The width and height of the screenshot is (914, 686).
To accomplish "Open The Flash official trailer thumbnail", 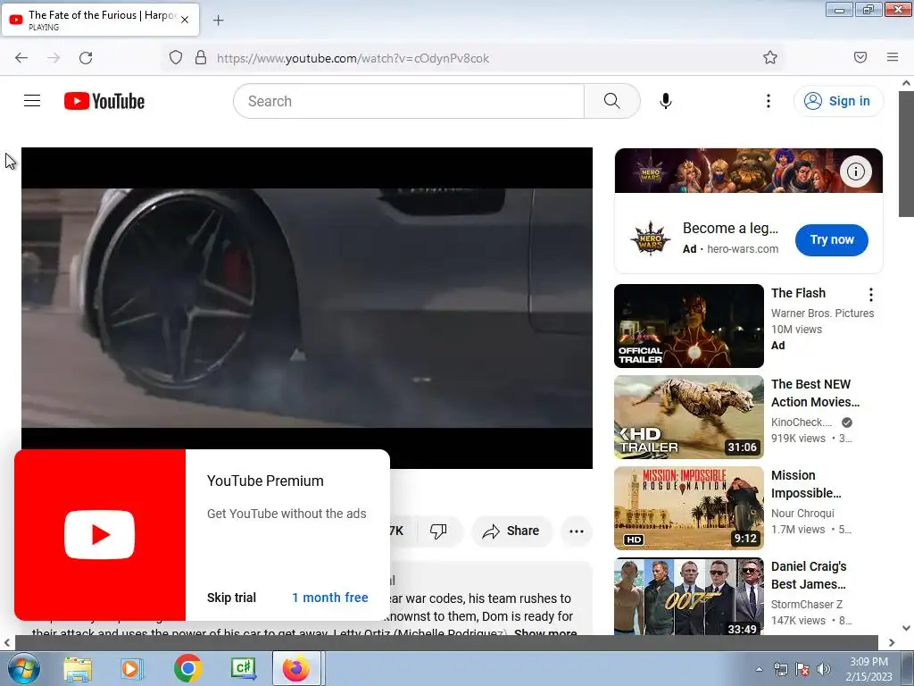I will [x=689, y=326].
